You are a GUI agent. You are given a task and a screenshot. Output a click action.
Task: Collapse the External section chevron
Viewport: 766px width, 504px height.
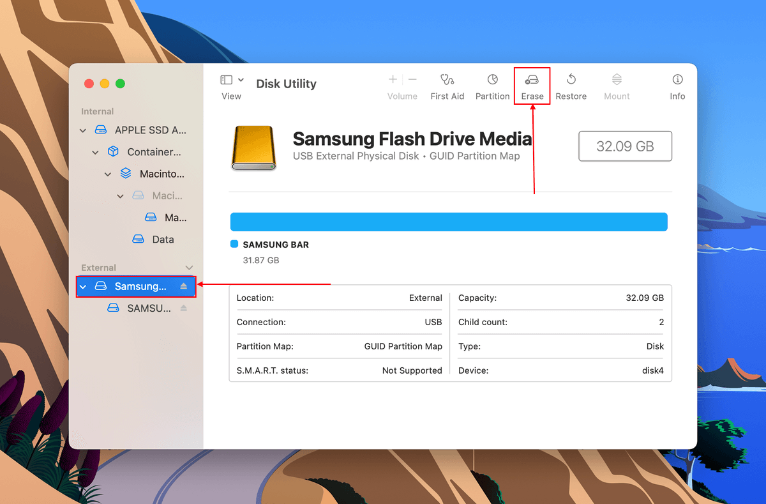coord(189,268)
